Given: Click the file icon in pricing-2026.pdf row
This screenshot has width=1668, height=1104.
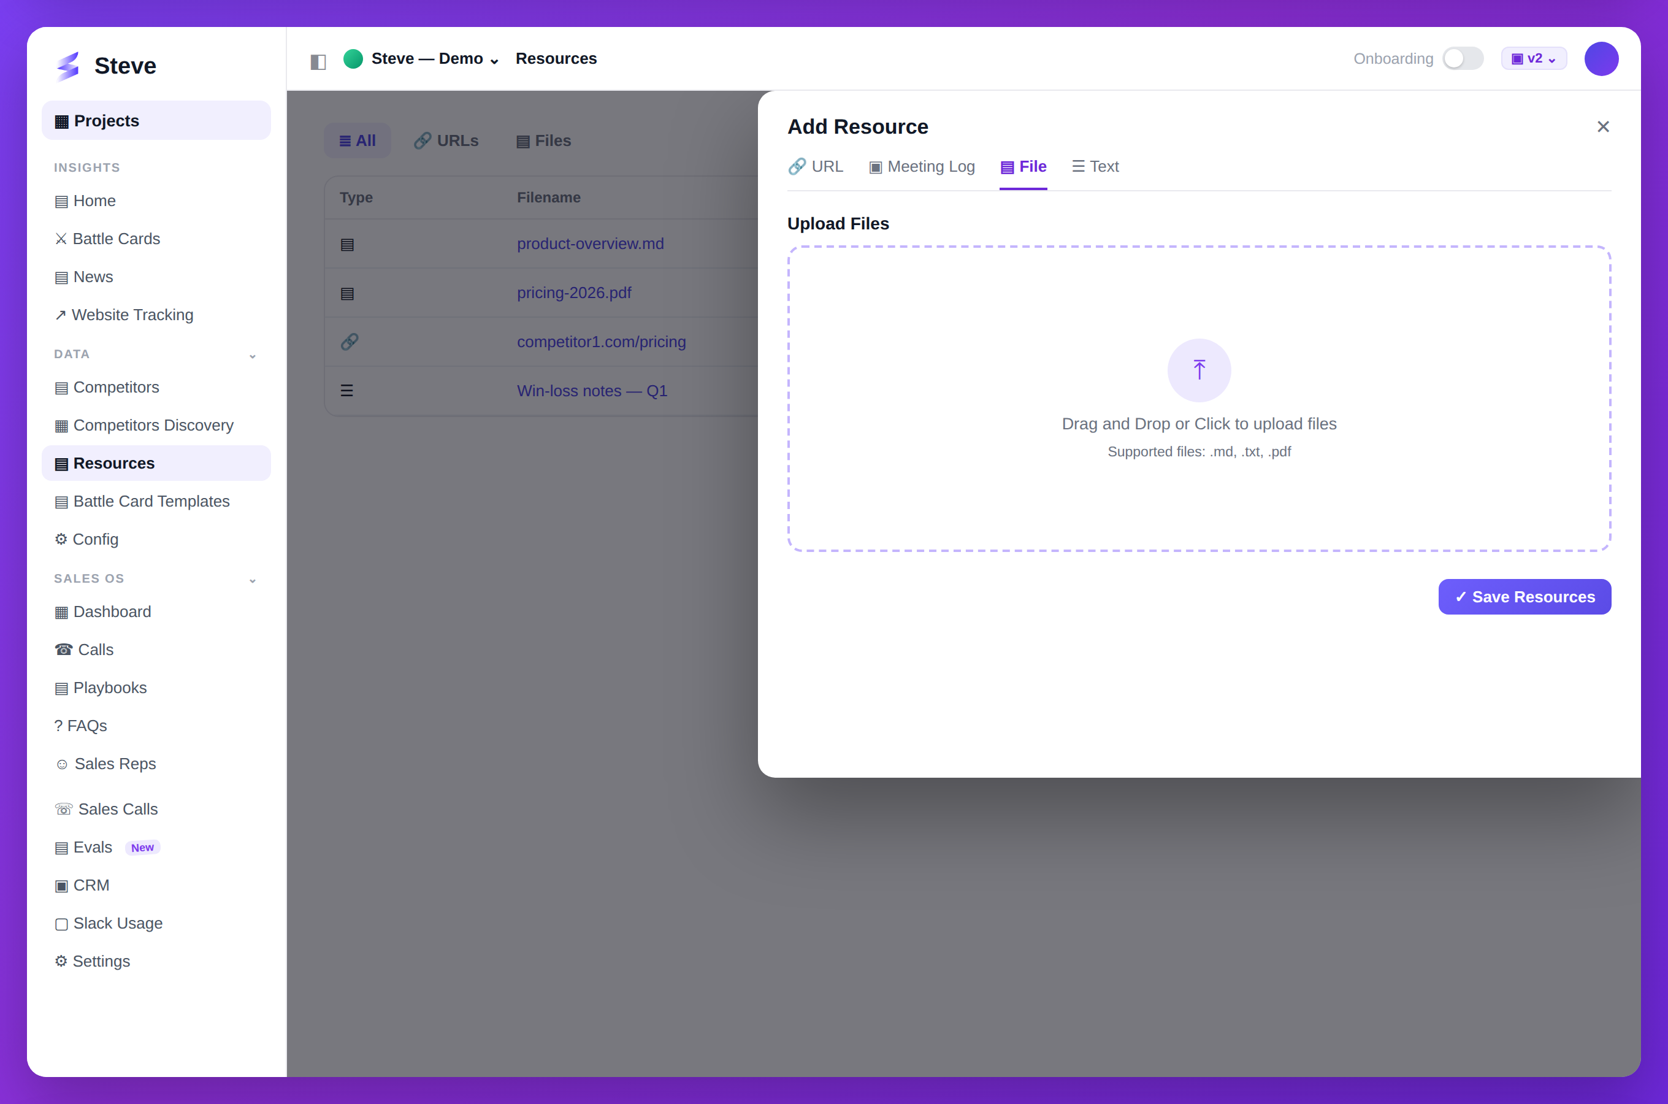Looking at the screenshot, I should tap(347, 294).
